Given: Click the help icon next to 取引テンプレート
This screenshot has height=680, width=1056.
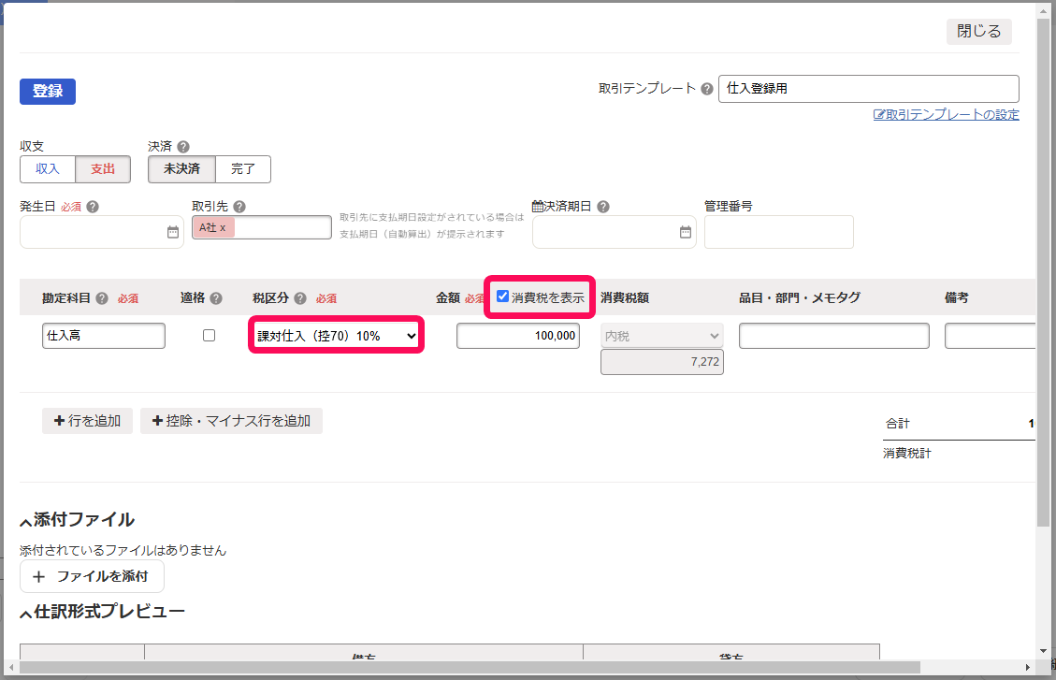Looking at the screenshot, I should point(706,89).
